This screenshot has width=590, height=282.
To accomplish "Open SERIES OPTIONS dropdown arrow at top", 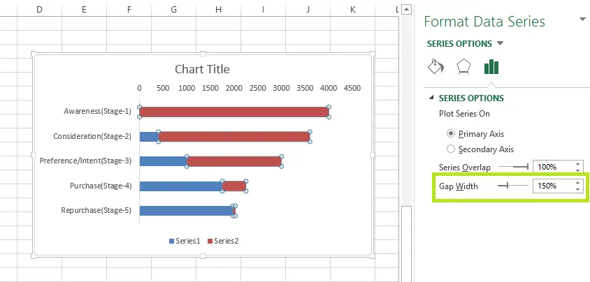I will pos(500,43).
